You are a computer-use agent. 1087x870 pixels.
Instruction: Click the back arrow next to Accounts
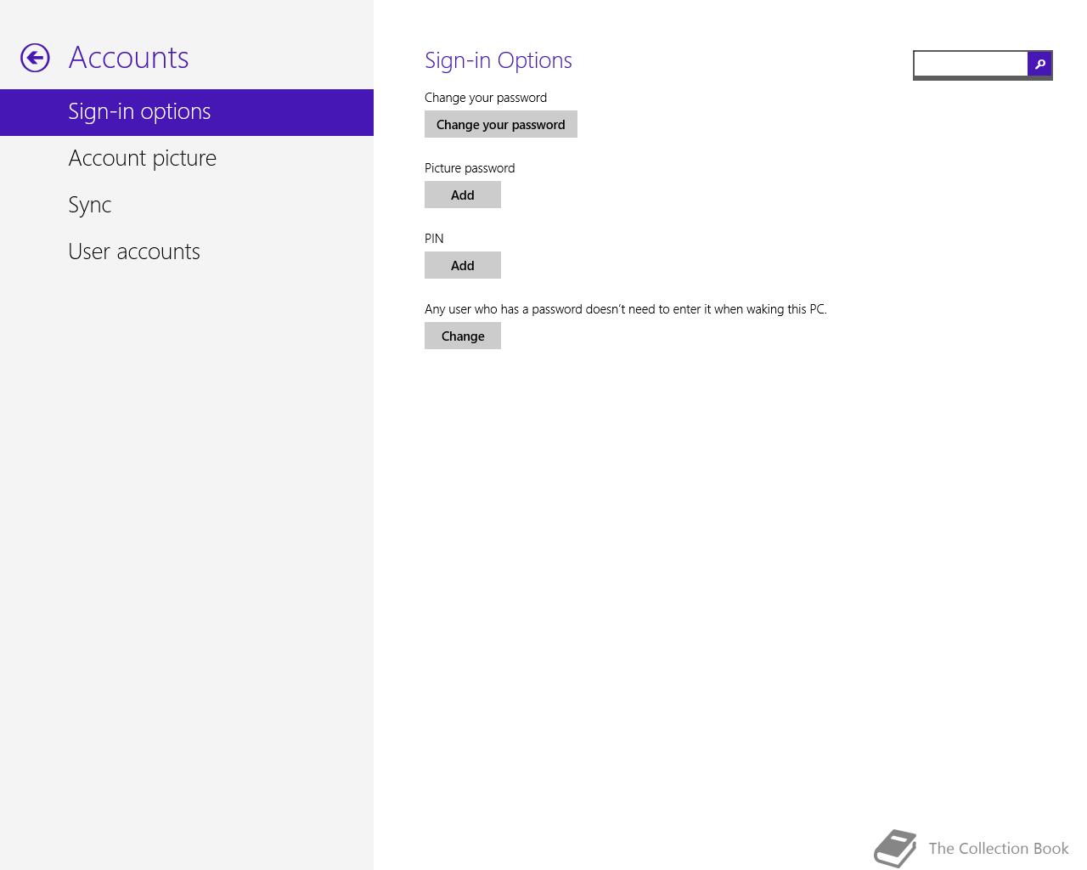click(35, 58)
